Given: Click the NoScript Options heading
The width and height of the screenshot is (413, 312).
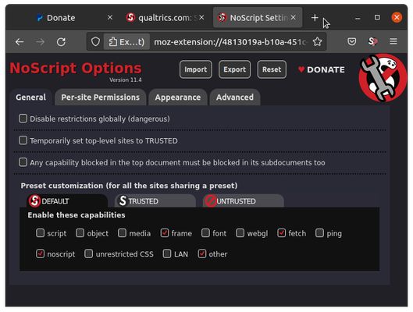Looking at the screenshot, I should 76,68.
